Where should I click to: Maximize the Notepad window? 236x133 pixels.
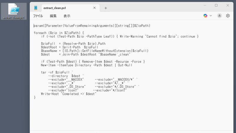(x=216, y=5)
